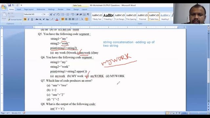Apply numbered list formatting
The width and height of the screenshot is (210, 118).
coord(68,14)
